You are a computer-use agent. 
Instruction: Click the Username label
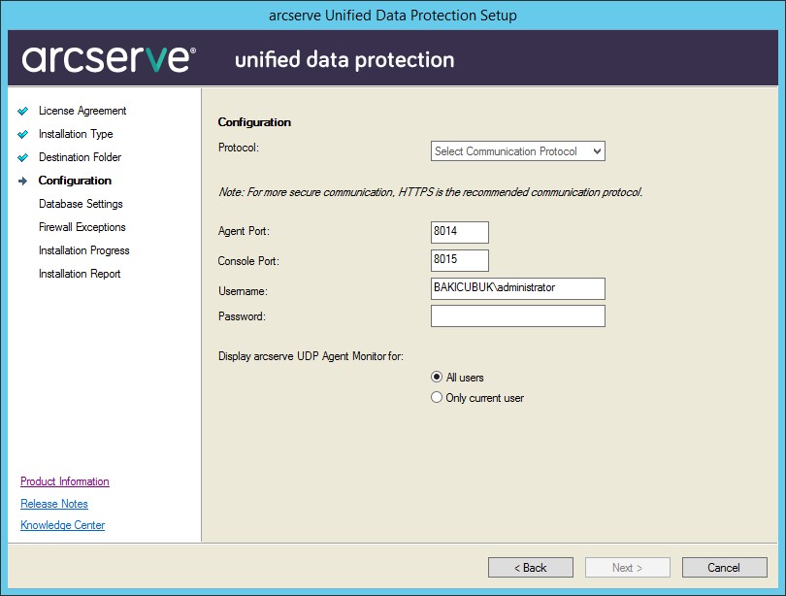pyautogui.click(x=244, y=291)
